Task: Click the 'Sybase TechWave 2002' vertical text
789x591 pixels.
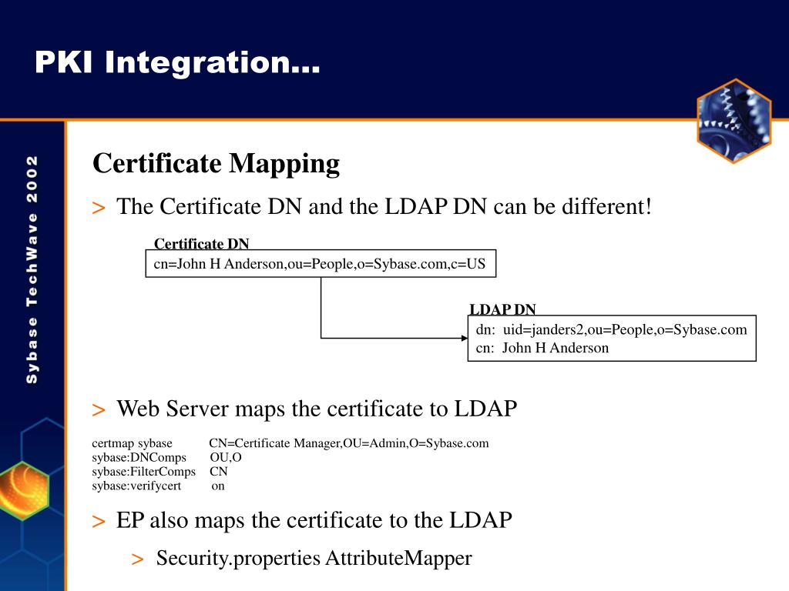Action: 32,269
